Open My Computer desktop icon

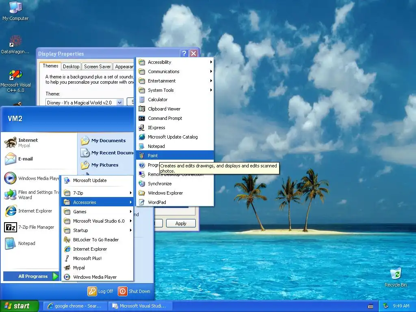[15, 11]
